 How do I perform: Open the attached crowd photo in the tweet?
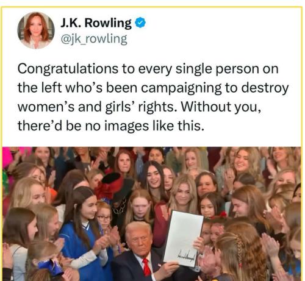152,214
